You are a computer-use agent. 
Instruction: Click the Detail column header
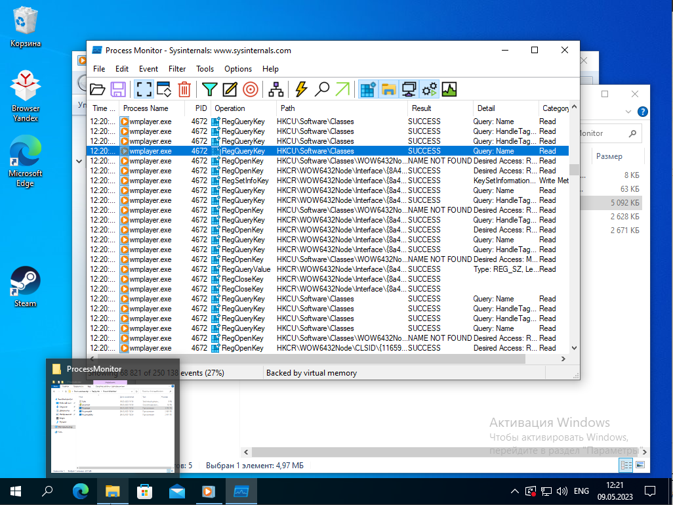506,108
